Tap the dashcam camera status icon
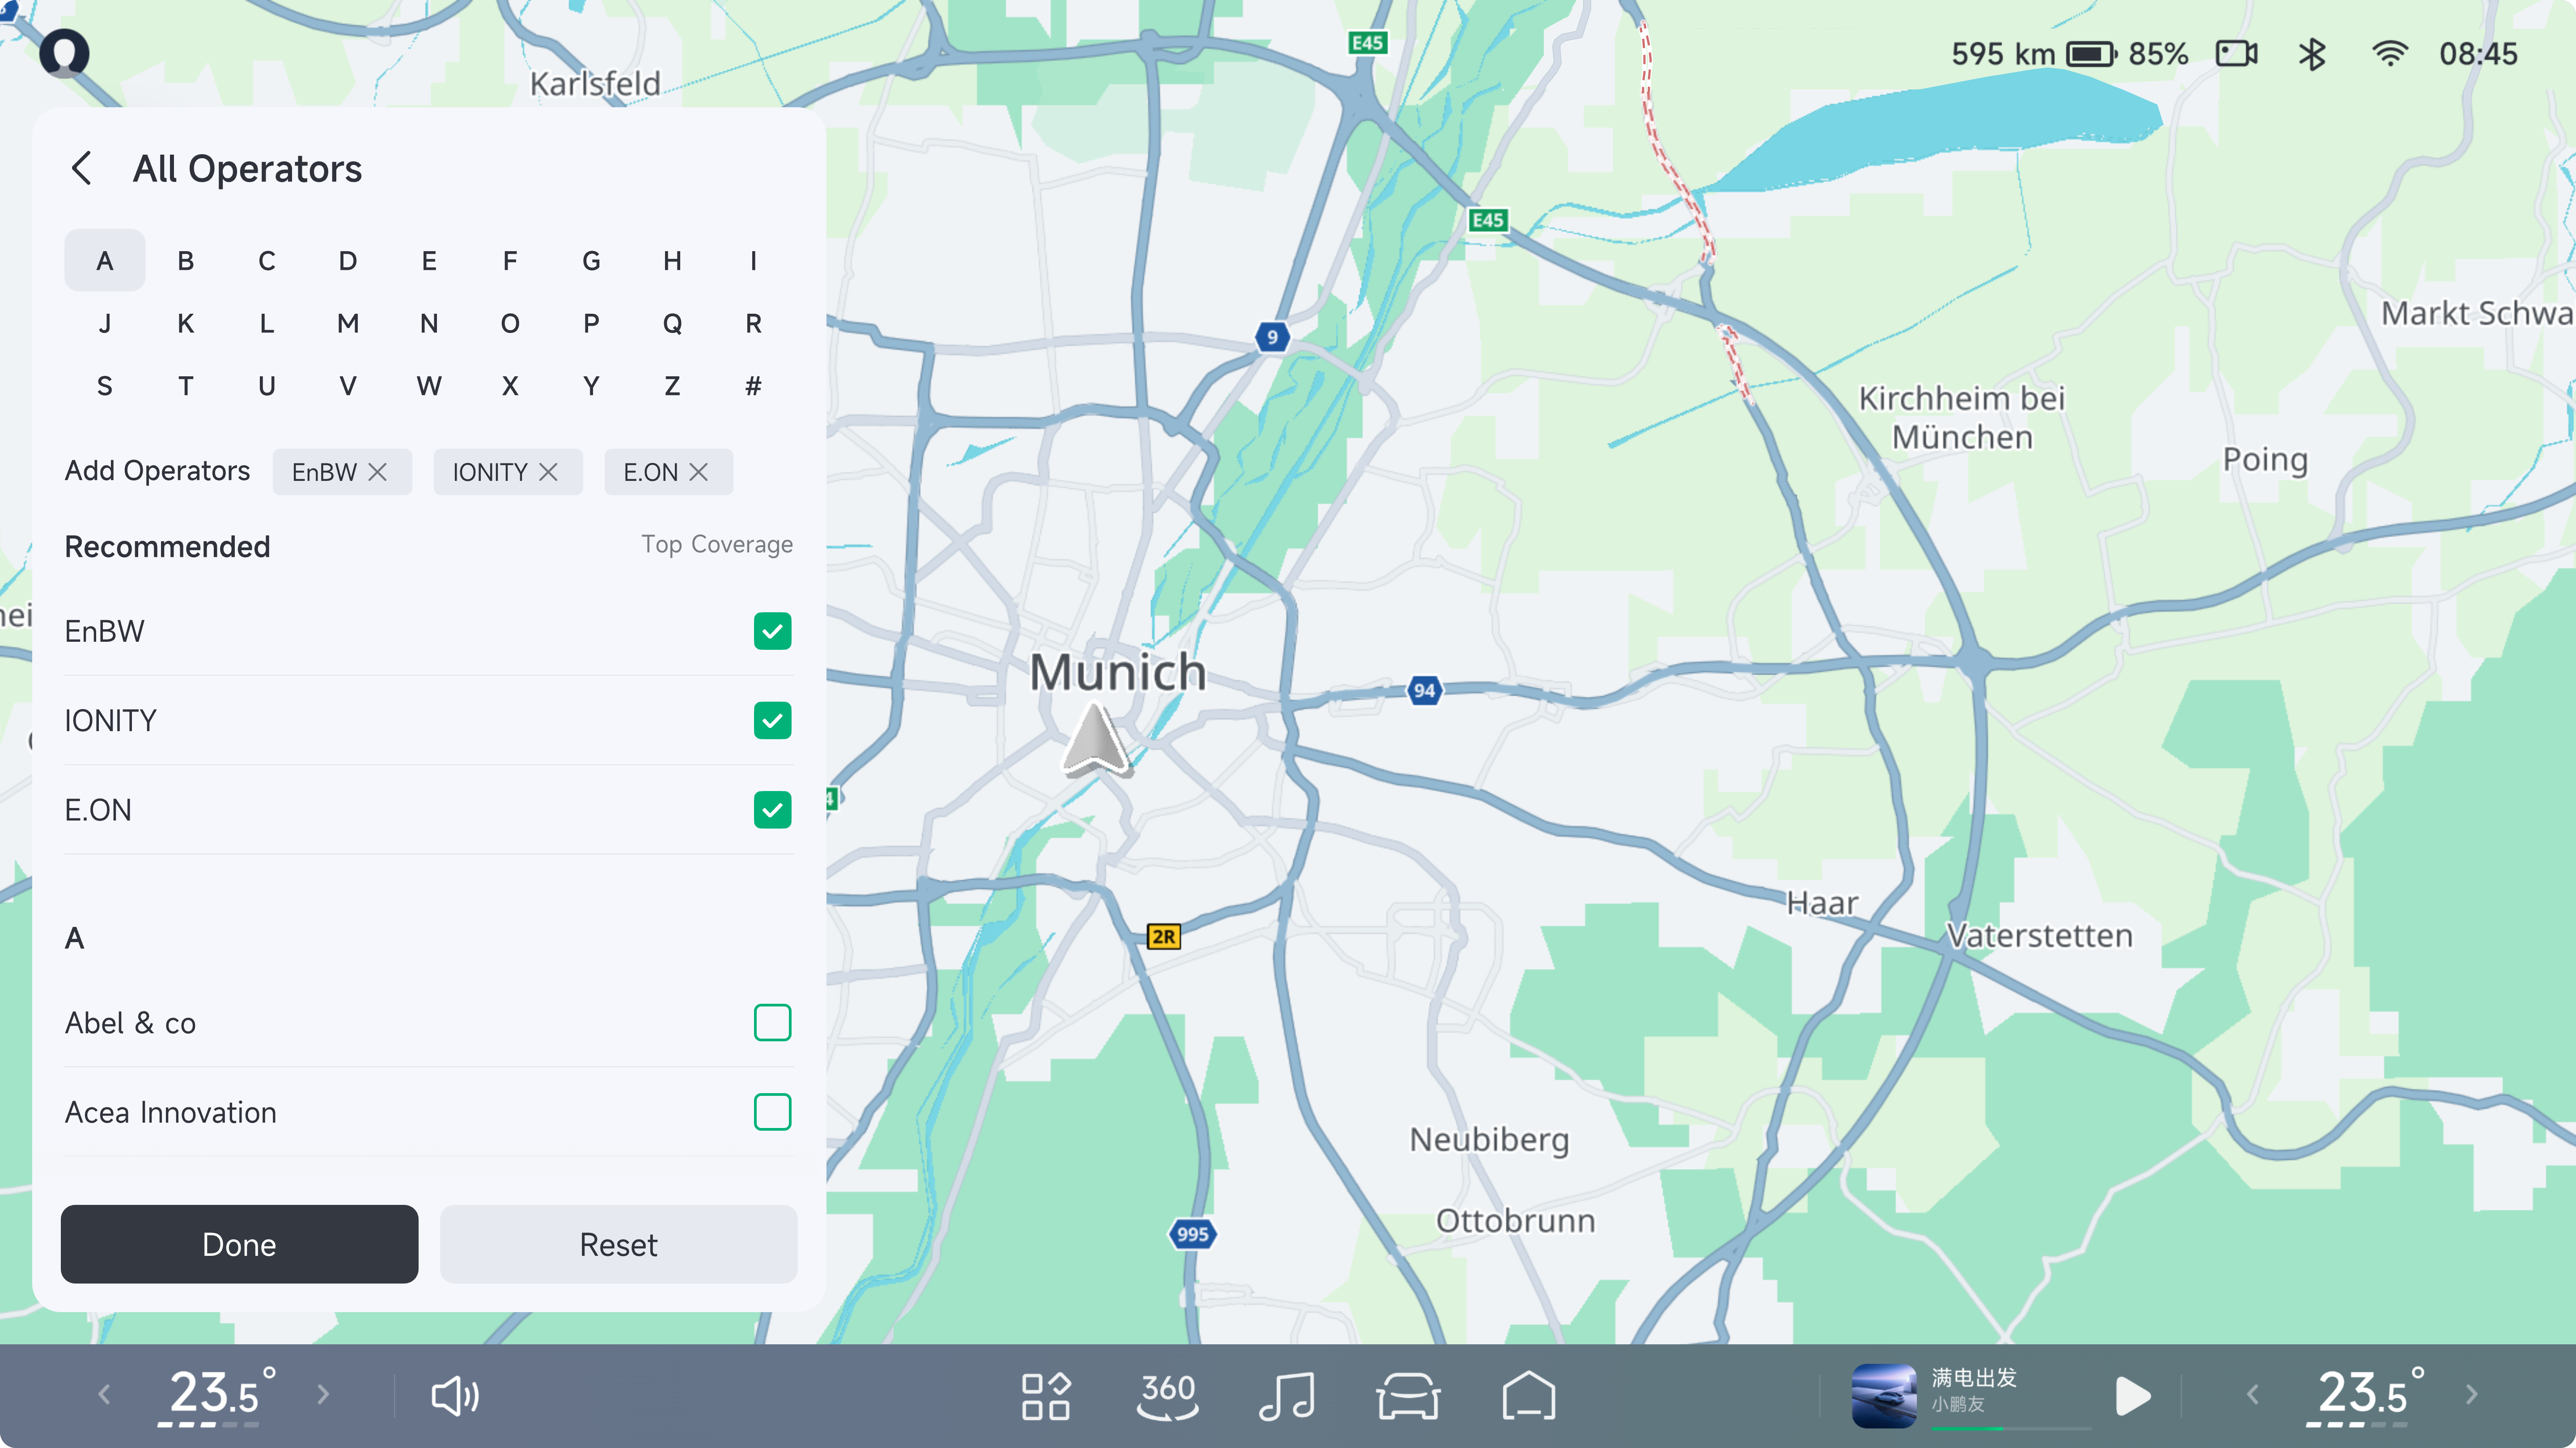 2236,54
